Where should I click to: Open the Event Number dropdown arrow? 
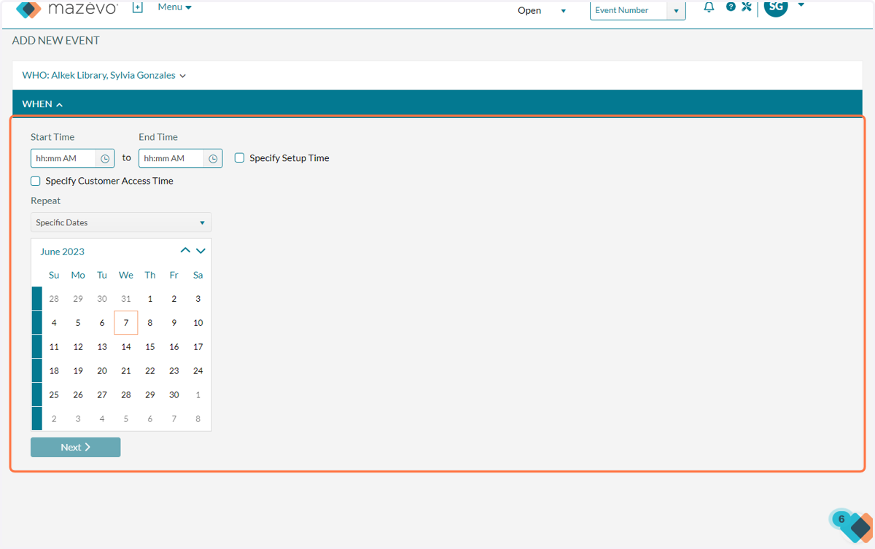[676, 11]
